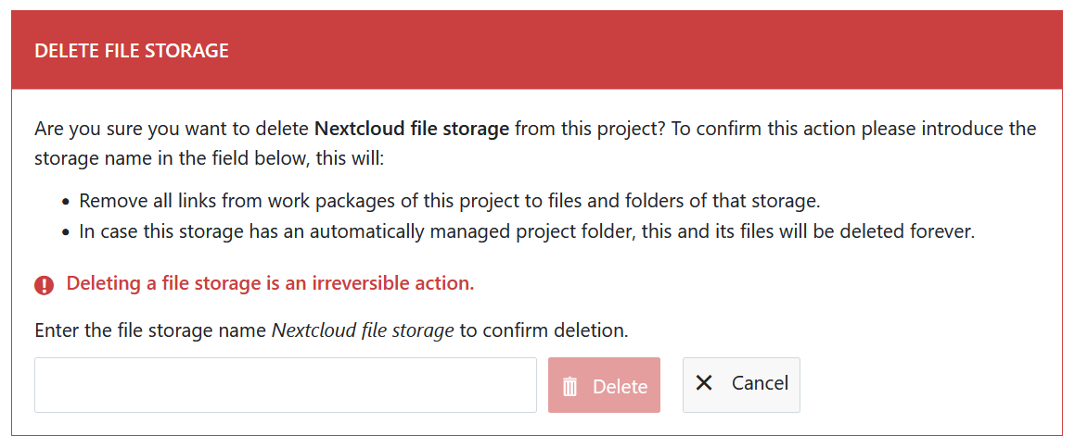Click the first bullet point marker
The height and width of the screenshot is (448, 1075).
point(66,202)
